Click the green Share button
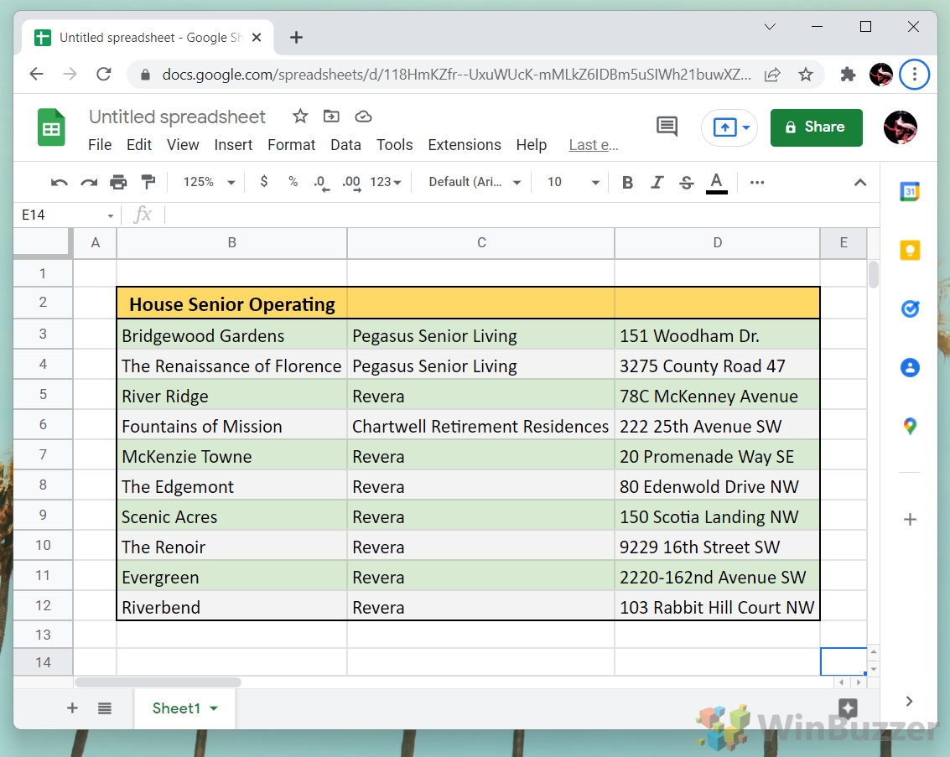Screen dimensions: 950x757 pyautogui.click(x=816, y=127)
